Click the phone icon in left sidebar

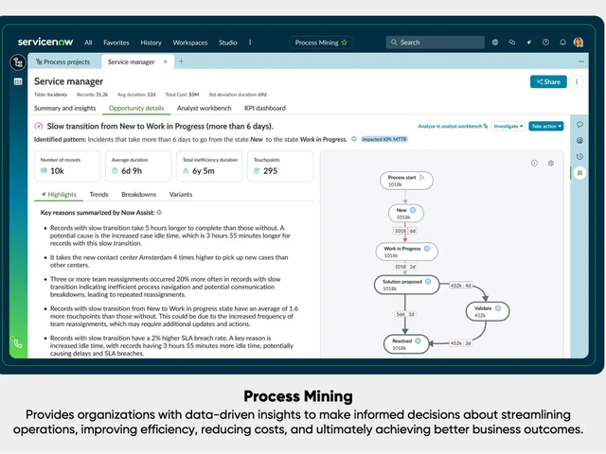pos(18,343)
